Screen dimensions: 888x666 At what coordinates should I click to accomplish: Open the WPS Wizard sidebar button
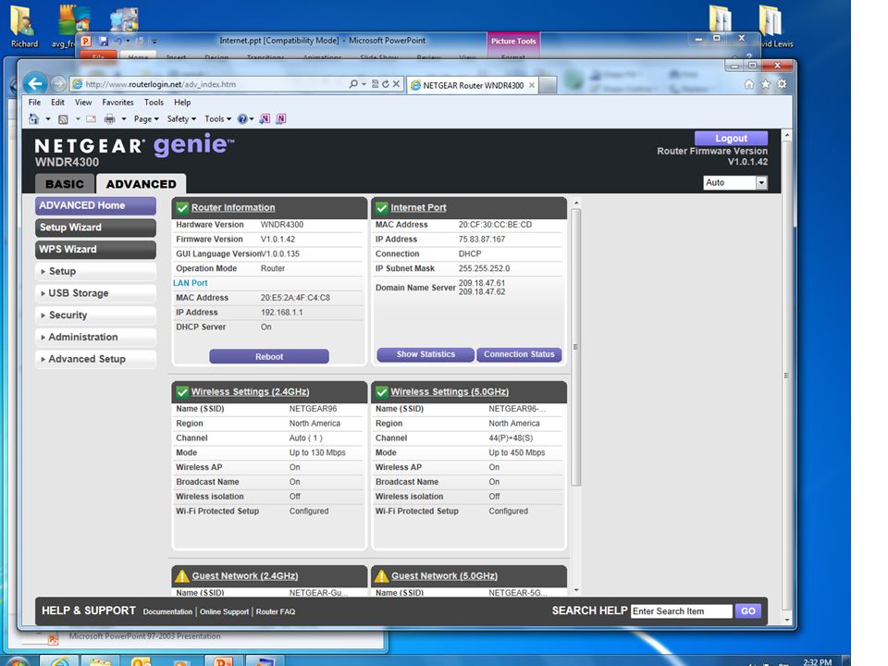click(95, 249)
